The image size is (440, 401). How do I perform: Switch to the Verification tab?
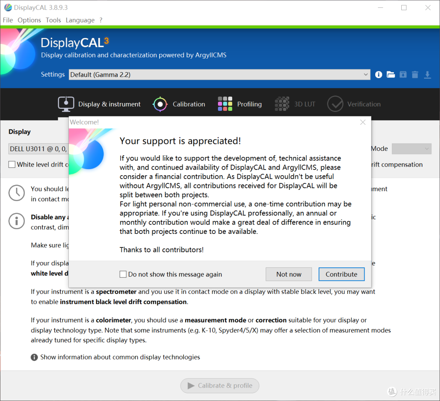[354, 104]
